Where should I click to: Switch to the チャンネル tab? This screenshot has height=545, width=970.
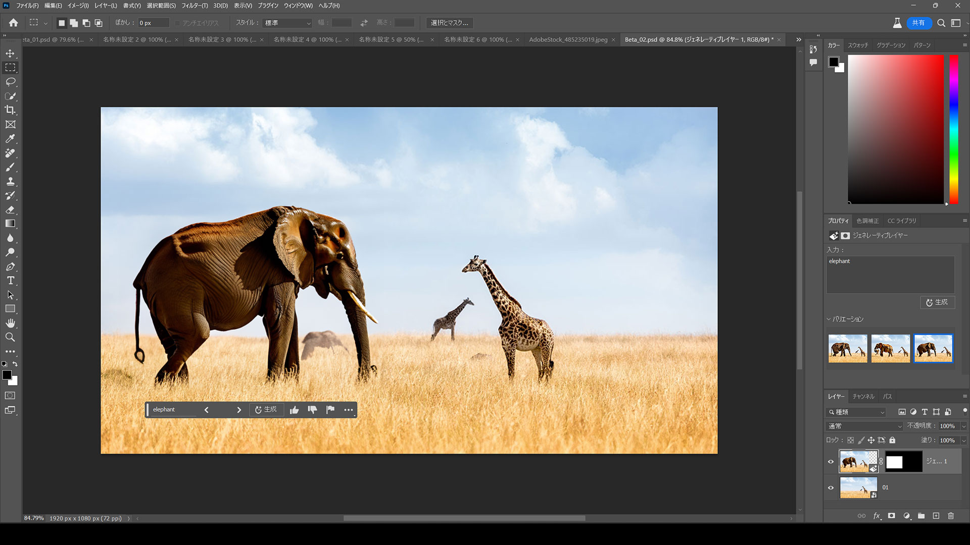click(863, 397)
